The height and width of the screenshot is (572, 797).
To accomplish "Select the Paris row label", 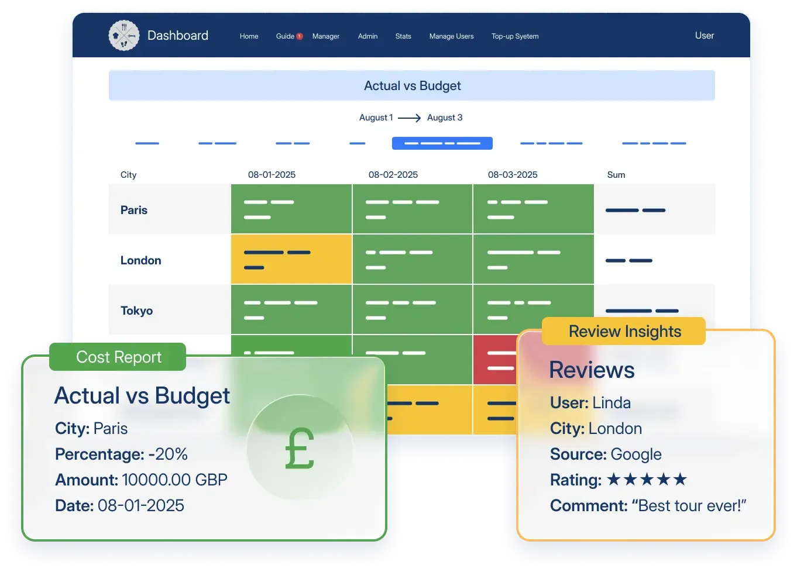I will 134,210.
